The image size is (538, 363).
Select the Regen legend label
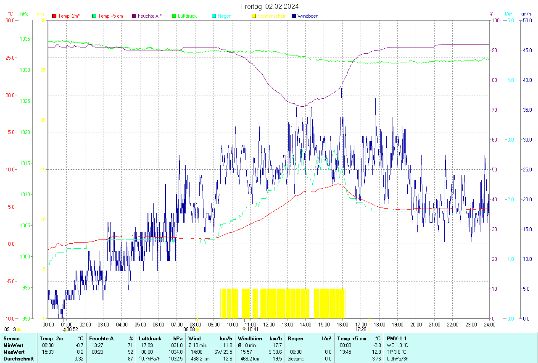point(224,16)
